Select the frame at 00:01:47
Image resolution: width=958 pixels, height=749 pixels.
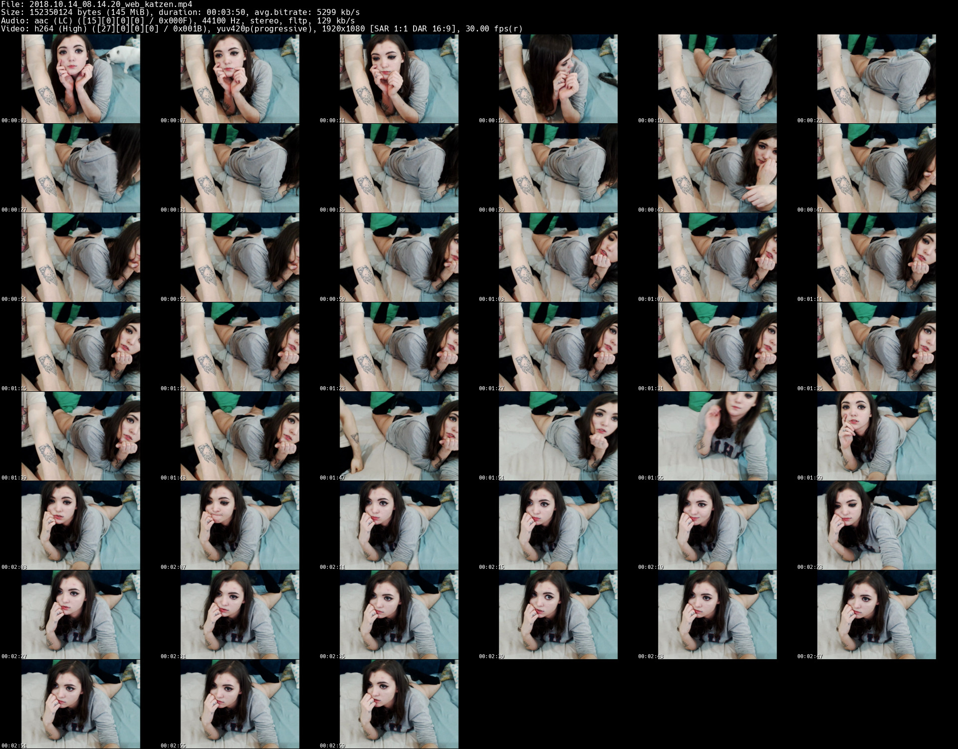pos(399,436)
